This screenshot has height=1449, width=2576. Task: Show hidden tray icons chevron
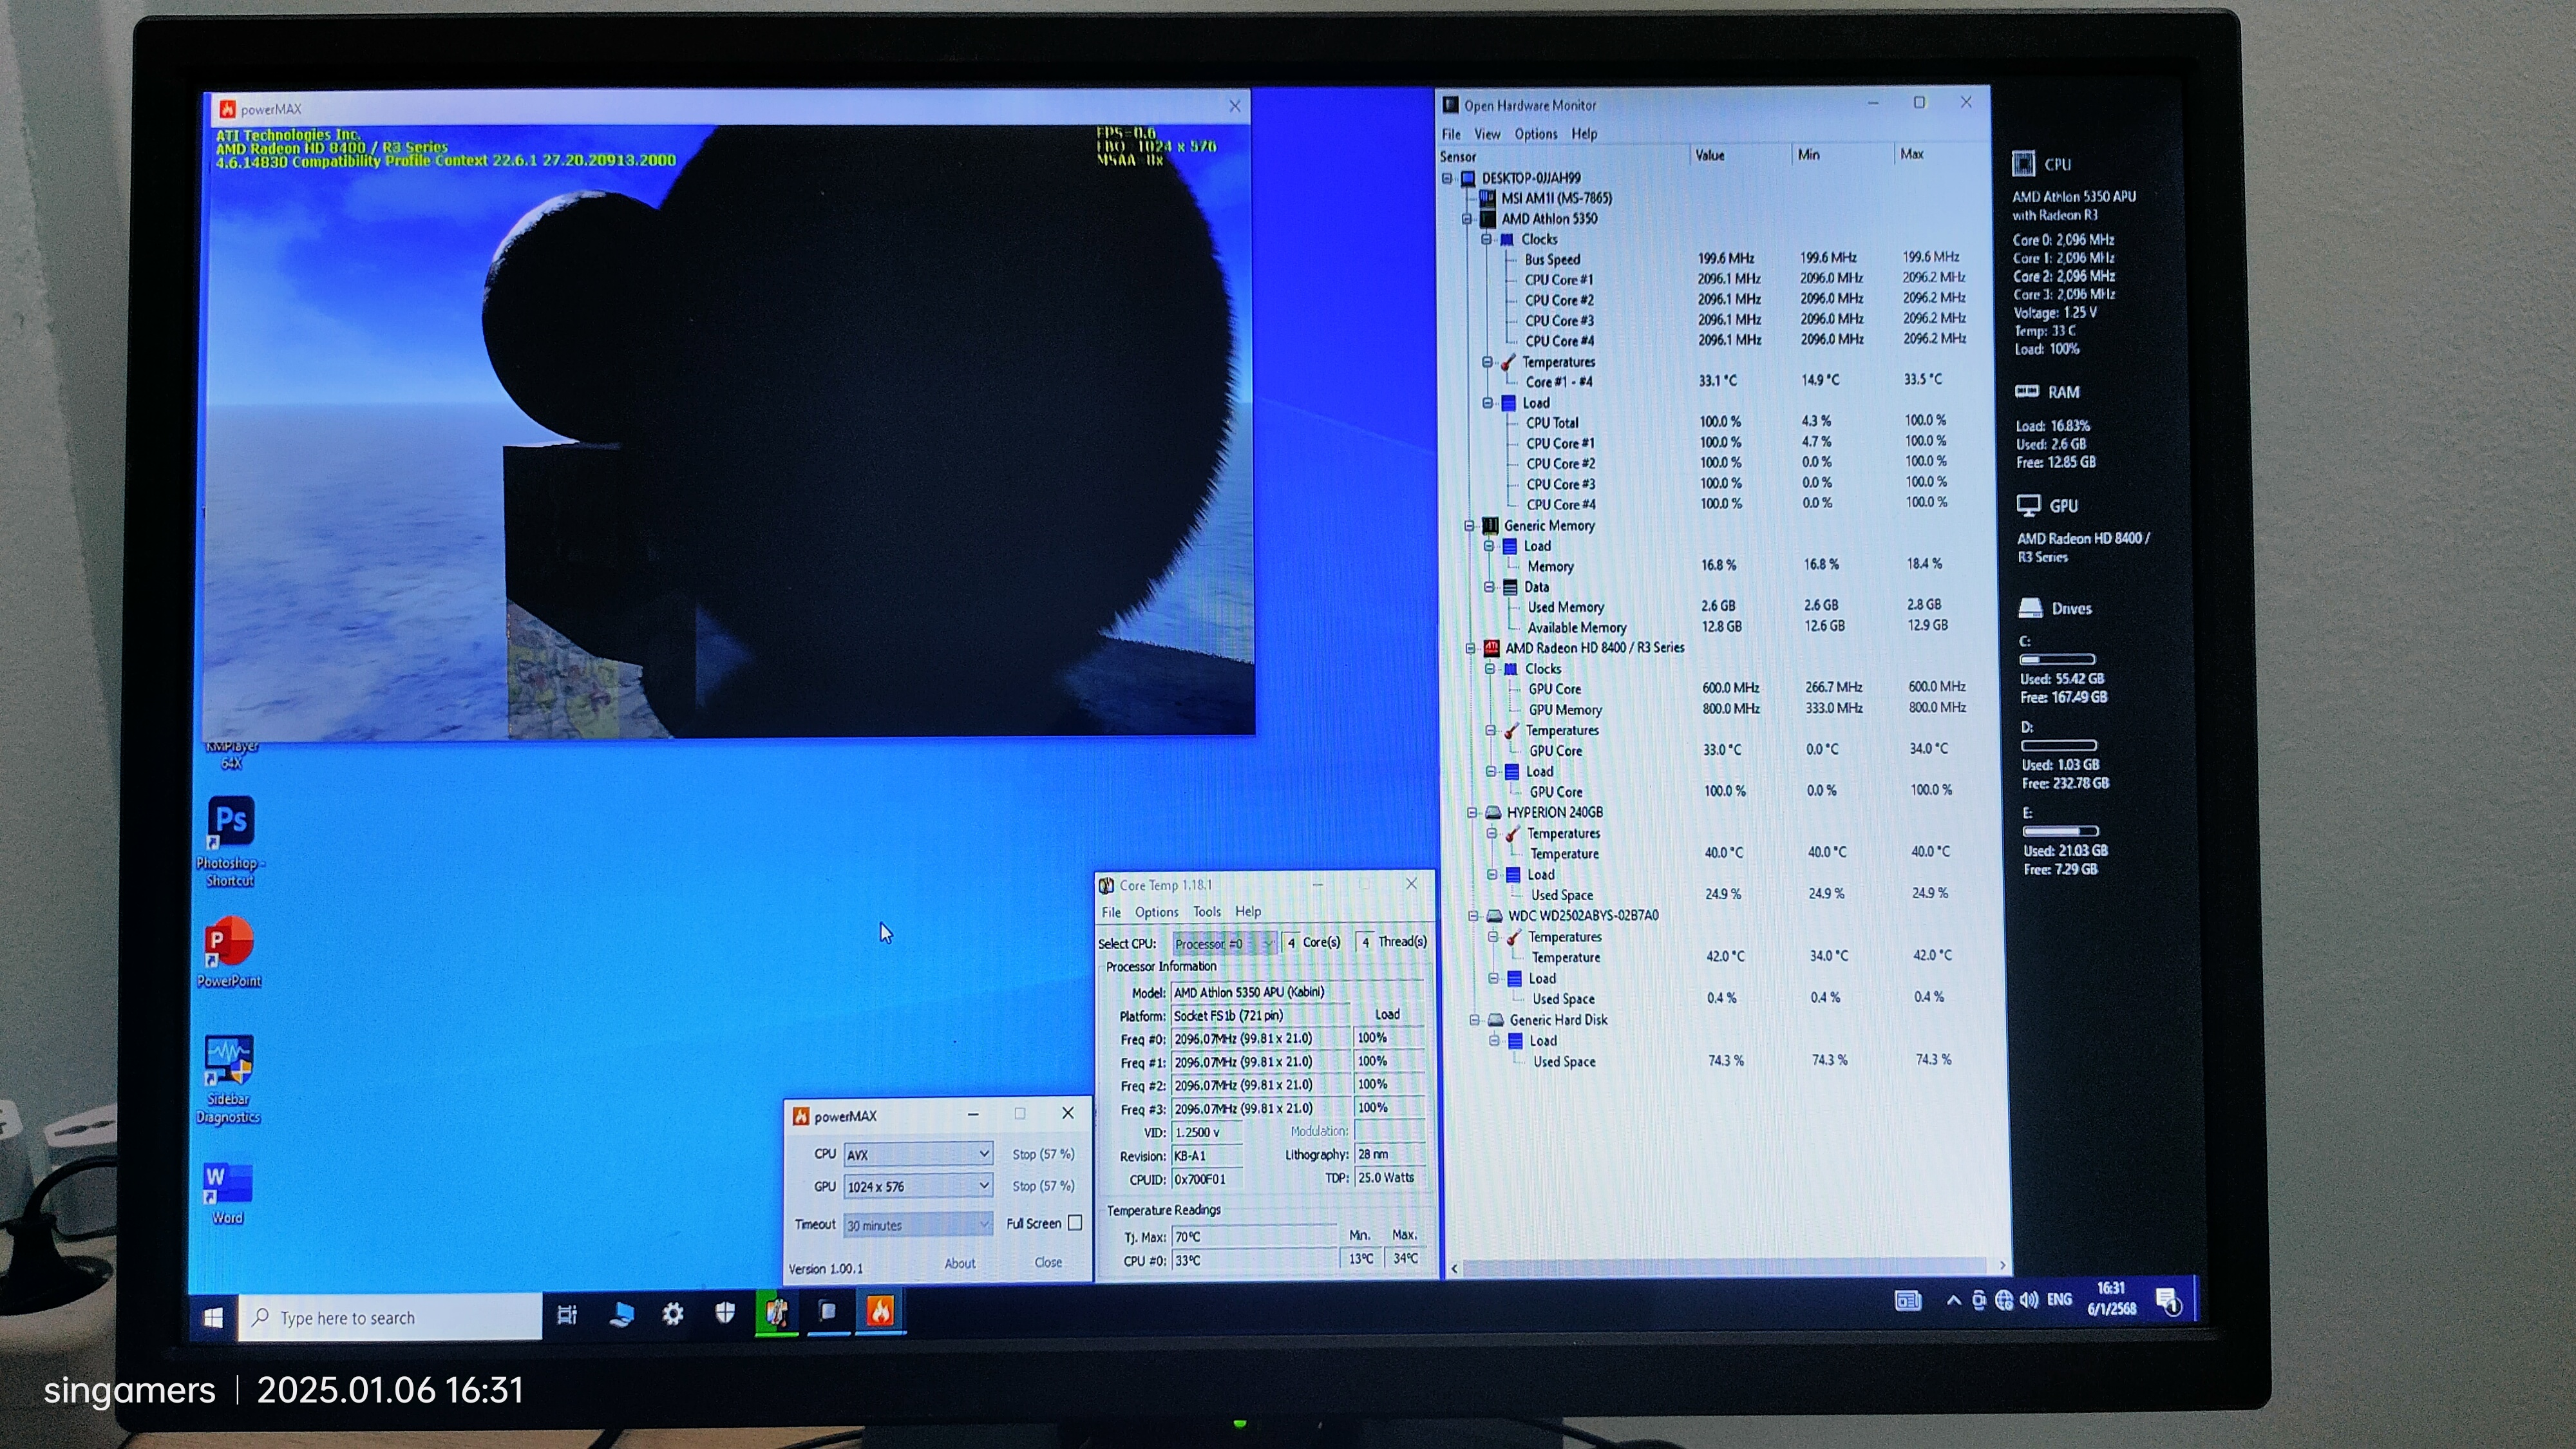pos(1953,1300)
